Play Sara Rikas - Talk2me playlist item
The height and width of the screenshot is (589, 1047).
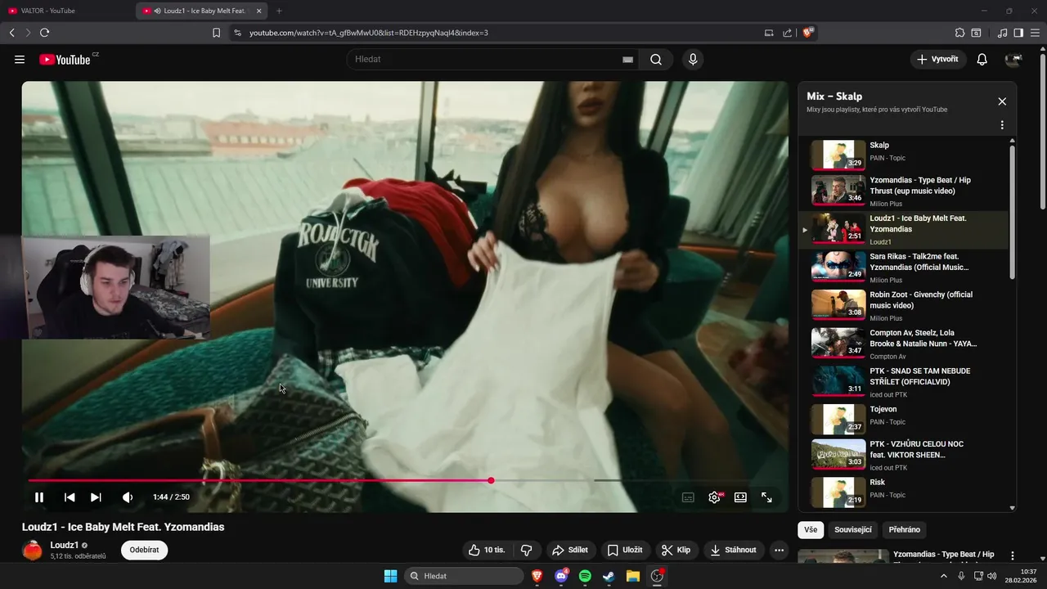(904, 268)
